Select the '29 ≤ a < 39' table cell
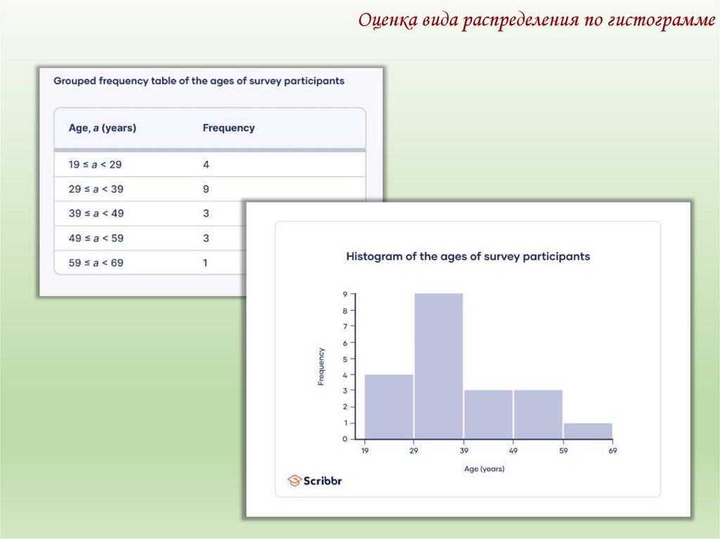 tap(96, 189)
